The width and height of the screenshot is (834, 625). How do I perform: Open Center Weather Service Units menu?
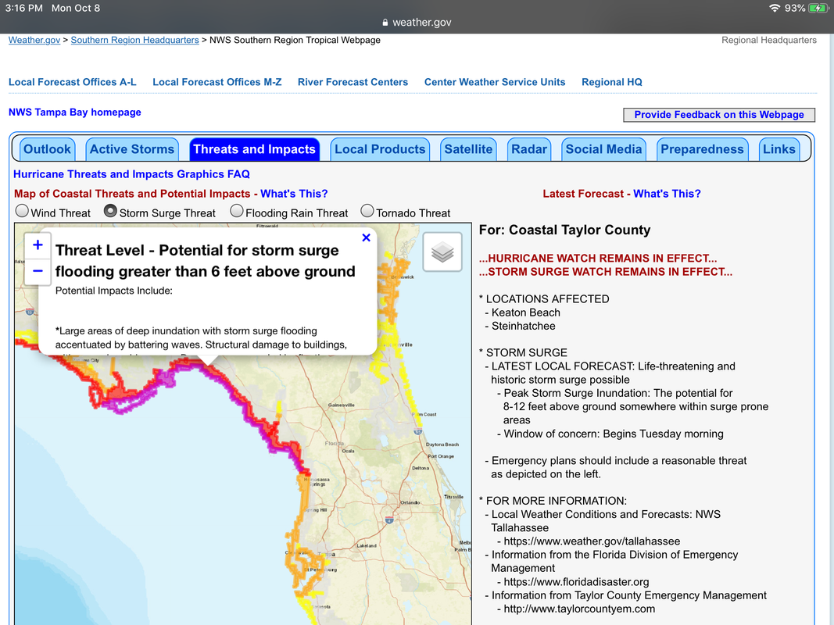(495, 82)
